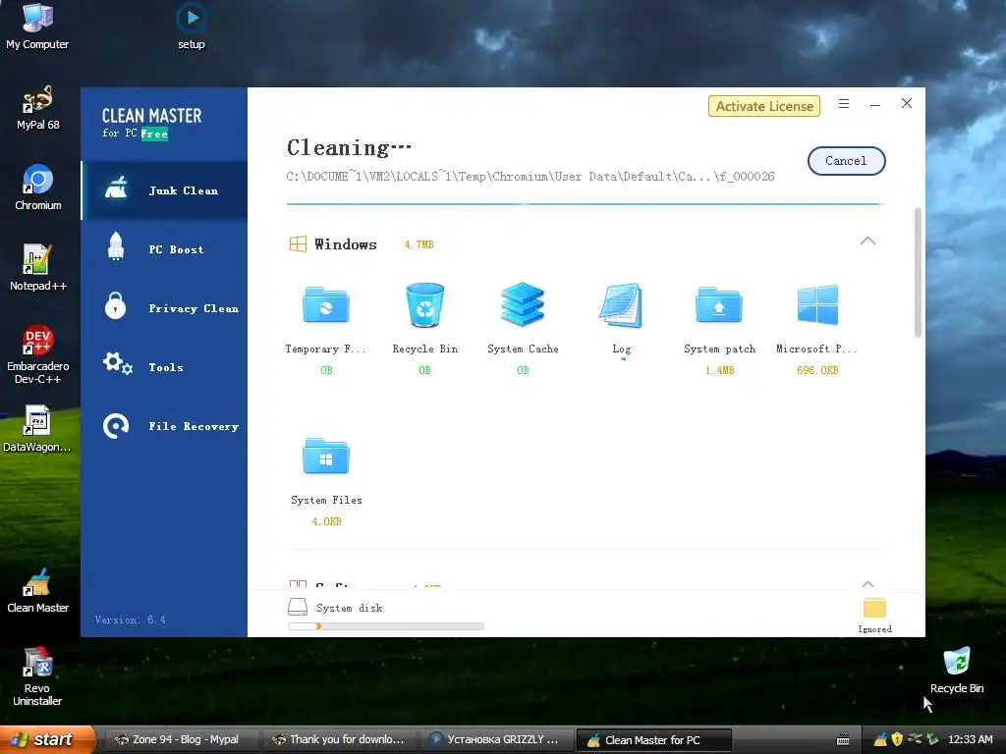Select the Notepad++ desktop shortcut
Screen dimensions: 1006x754
(38, 268)
